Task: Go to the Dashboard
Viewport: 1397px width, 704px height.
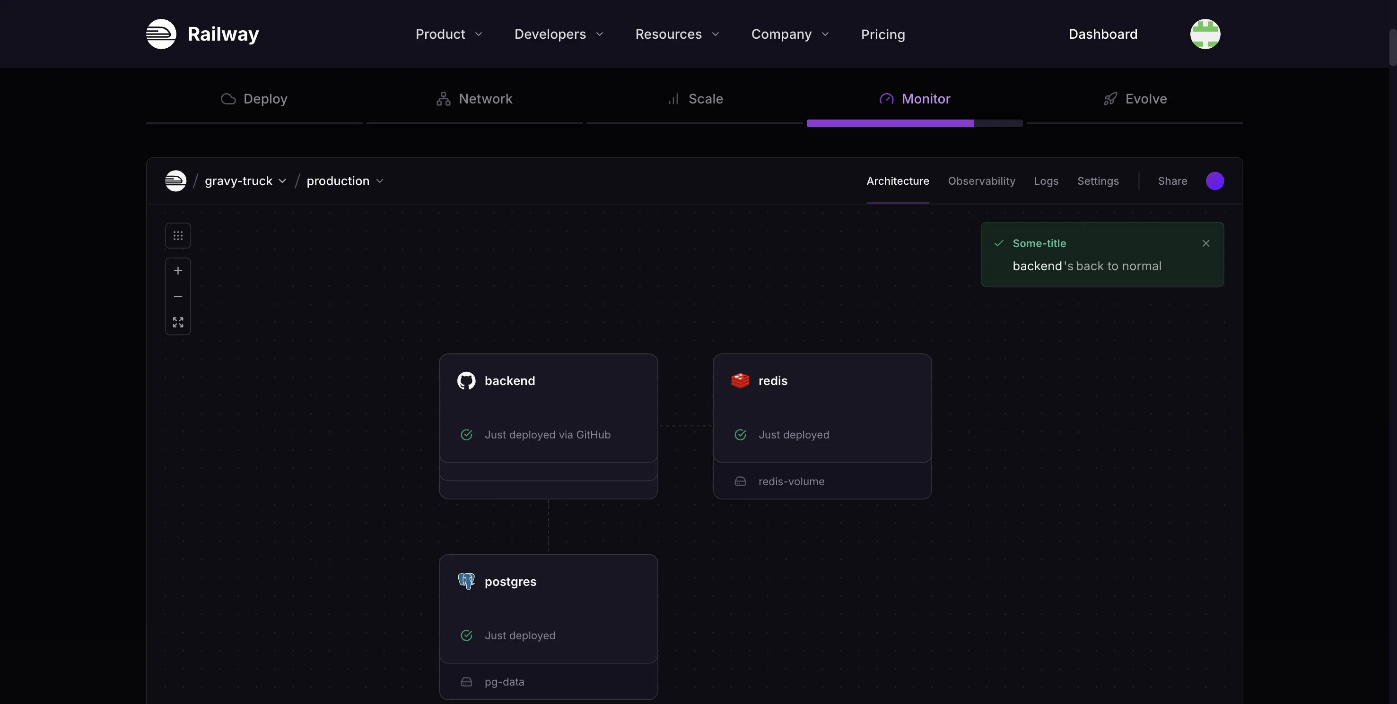Action: tap(1103, 34)
